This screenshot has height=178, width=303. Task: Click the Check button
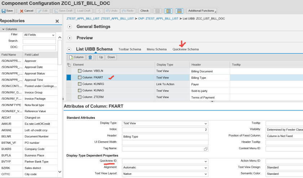[144, 11]
